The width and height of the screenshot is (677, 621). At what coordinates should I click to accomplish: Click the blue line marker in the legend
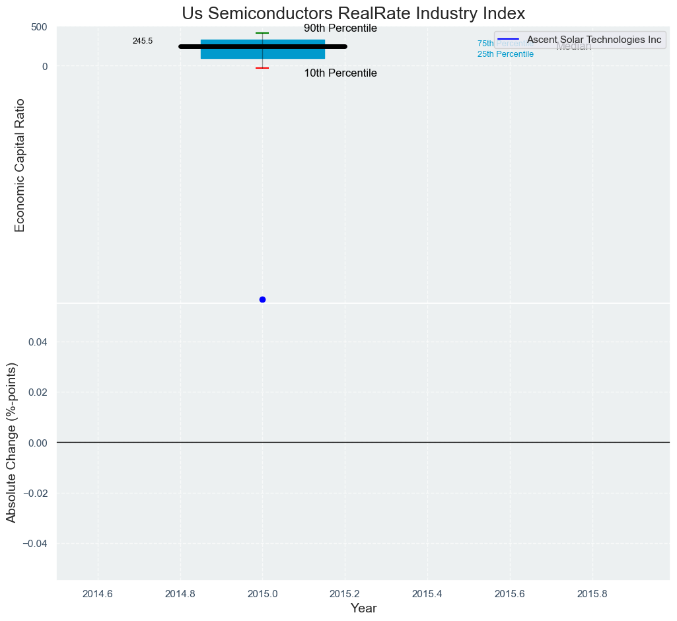pos(510,40)
